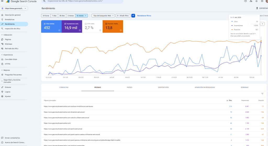Click Restablecer filtros link
Screen dimensions: 268x146
tap(144, 16)
